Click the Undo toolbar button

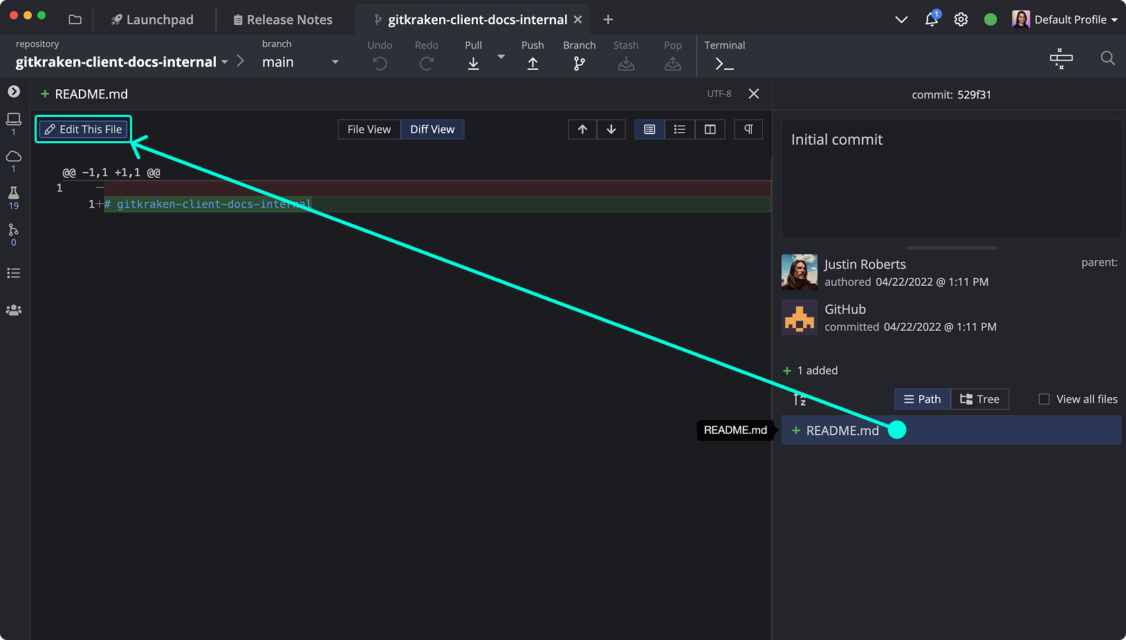380,55
